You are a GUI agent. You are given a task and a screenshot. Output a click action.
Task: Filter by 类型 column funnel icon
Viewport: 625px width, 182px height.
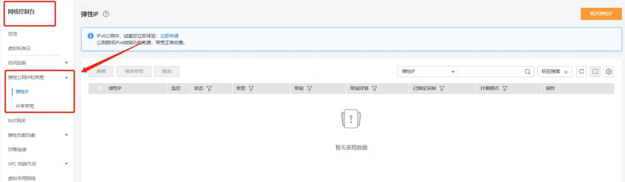(x=251, y=89)
